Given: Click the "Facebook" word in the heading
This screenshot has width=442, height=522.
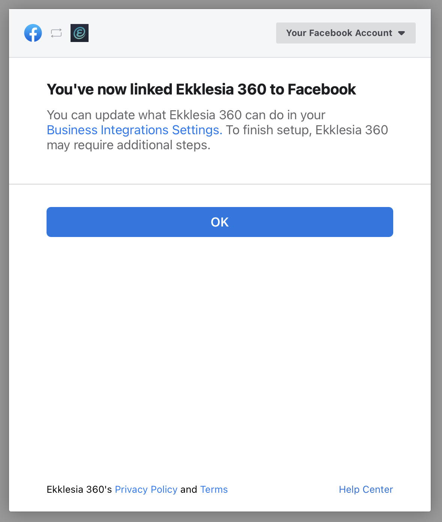Looking at the screenshot, I should pos(322,89).
